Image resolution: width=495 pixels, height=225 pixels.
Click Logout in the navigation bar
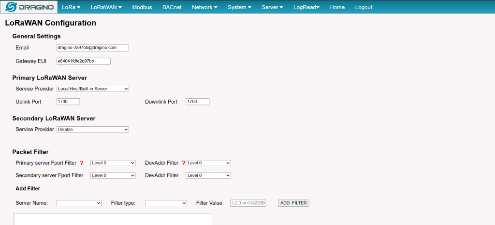pos(364,7)
